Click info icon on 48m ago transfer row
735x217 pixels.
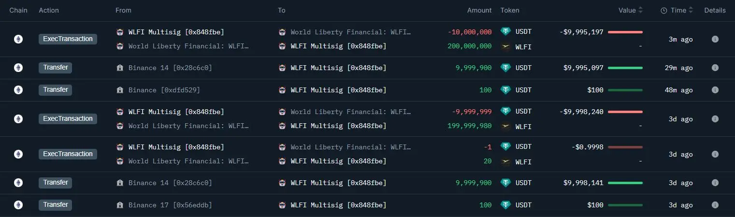pos(715,90)
